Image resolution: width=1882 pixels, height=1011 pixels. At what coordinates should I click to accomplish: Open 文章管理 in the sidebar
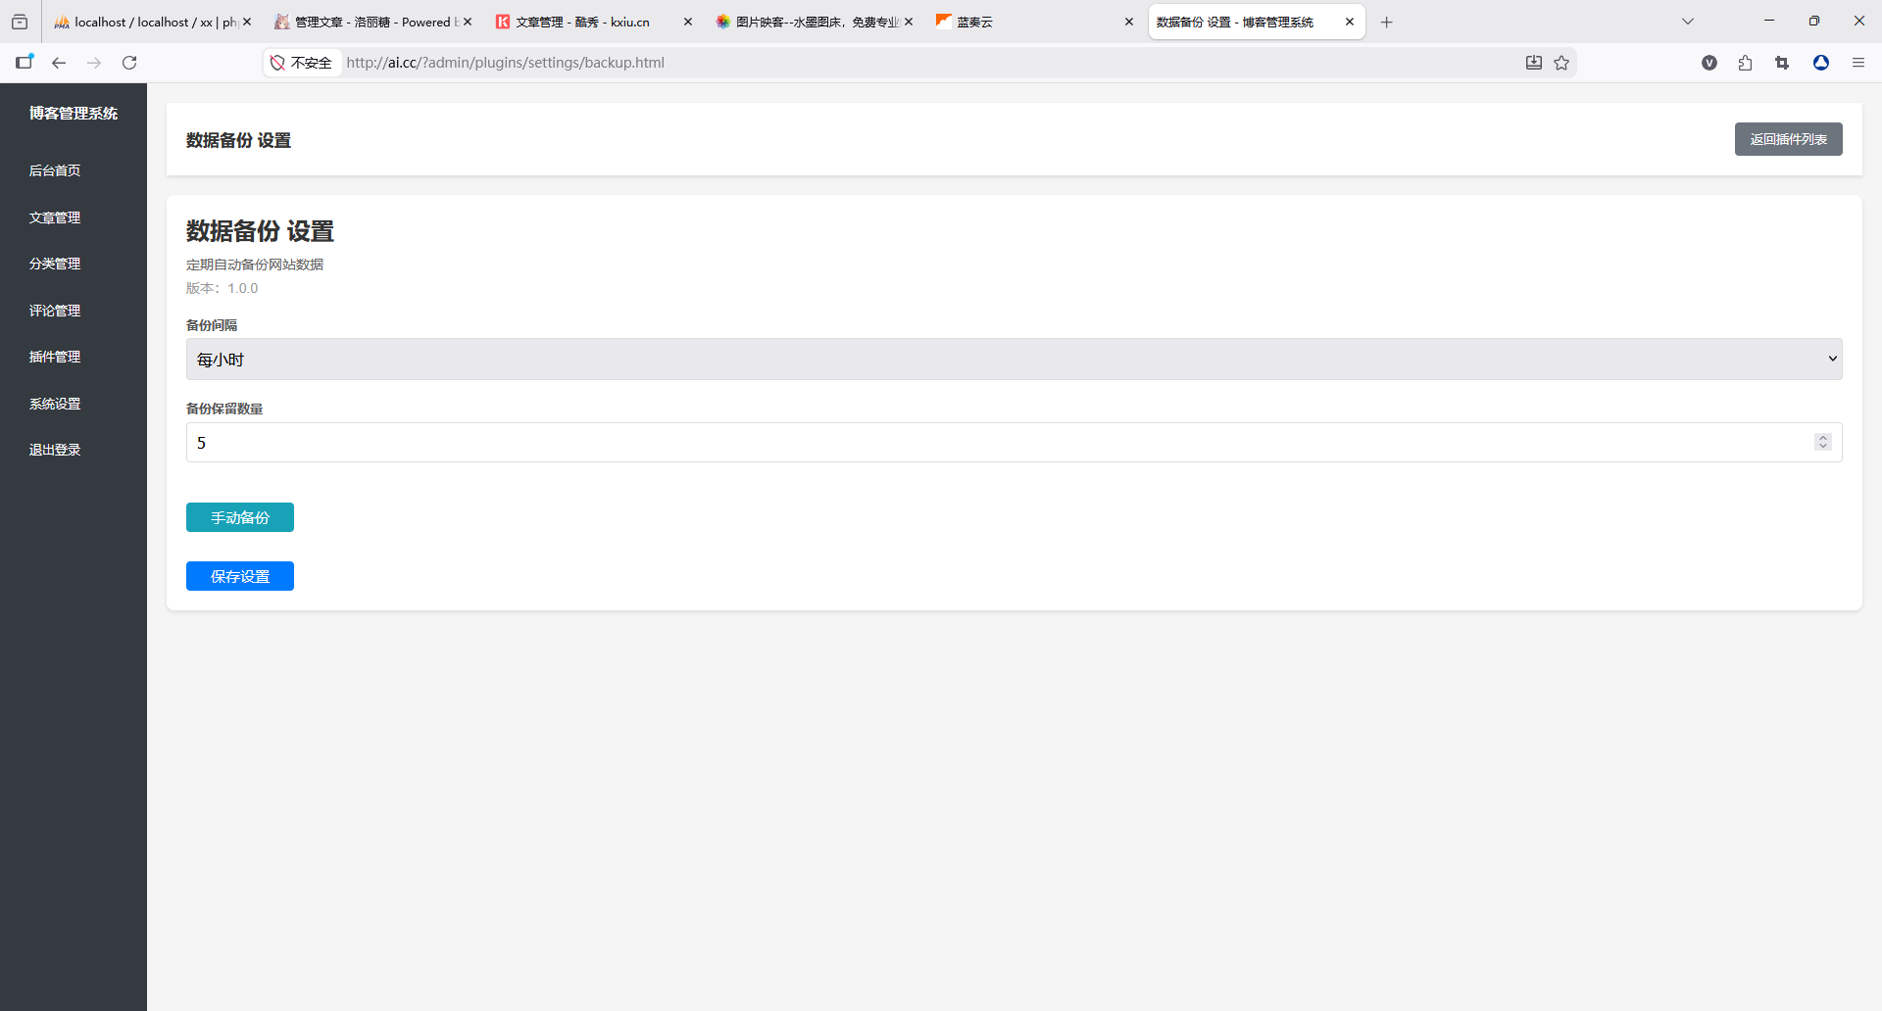[x=55, y=217]
